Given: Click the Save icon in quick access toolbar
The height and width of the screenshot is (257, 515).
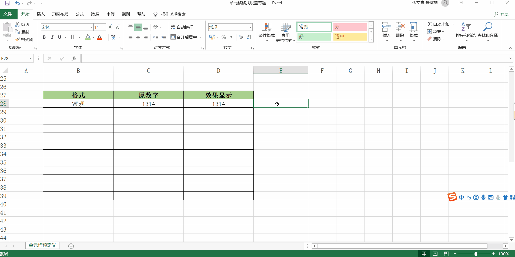Looking at the screenshot, I should point(7,3).
